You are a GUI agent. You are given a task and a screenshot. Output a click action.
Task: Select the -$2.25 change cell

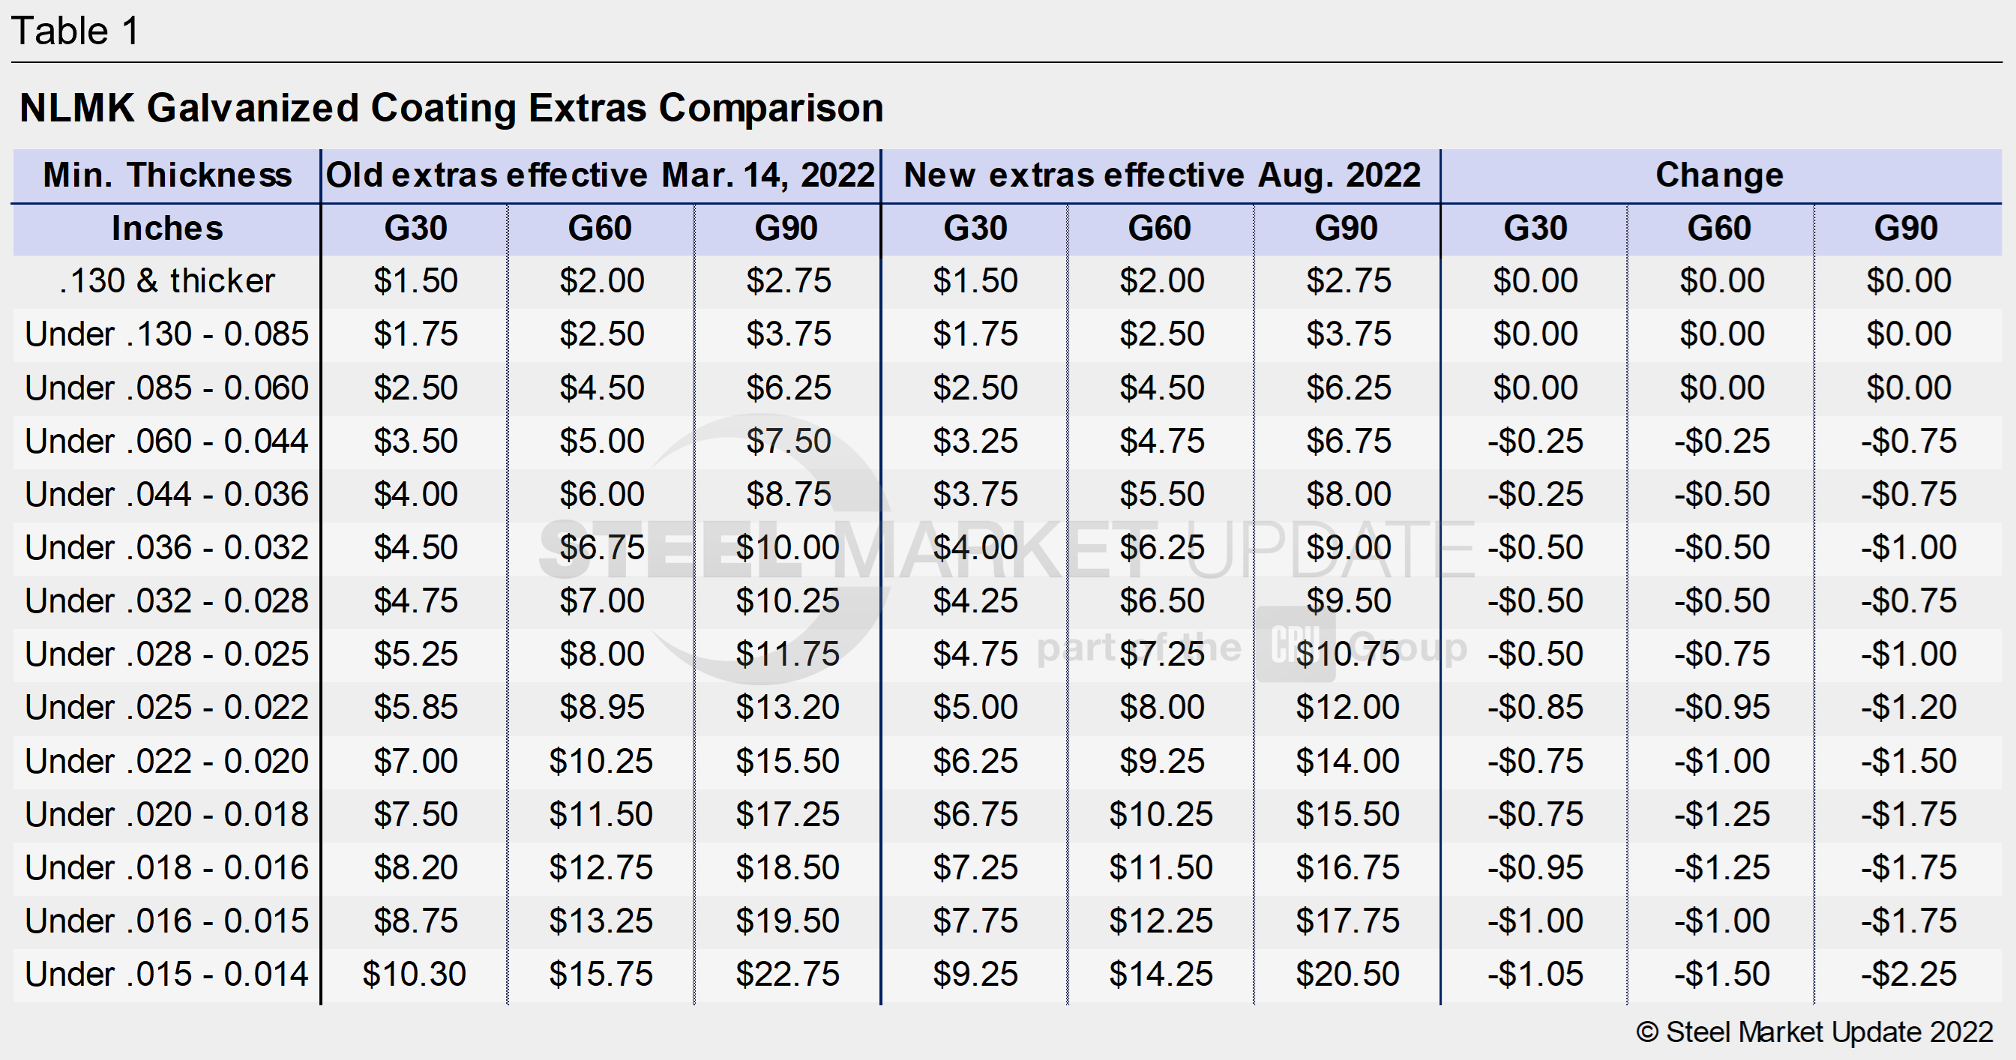click(x=1908, y=975)
